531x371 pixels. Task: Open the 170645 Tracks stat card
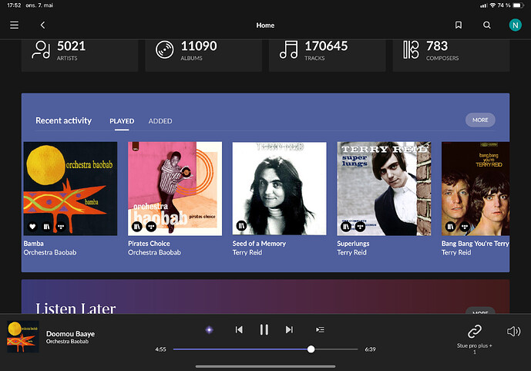pyautogui.click(x=327, y=56)
